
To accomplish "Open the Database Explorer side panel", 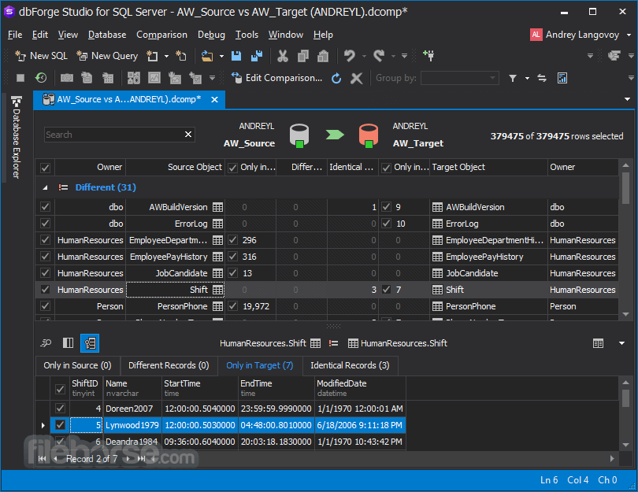I will (x=17, y=138).
